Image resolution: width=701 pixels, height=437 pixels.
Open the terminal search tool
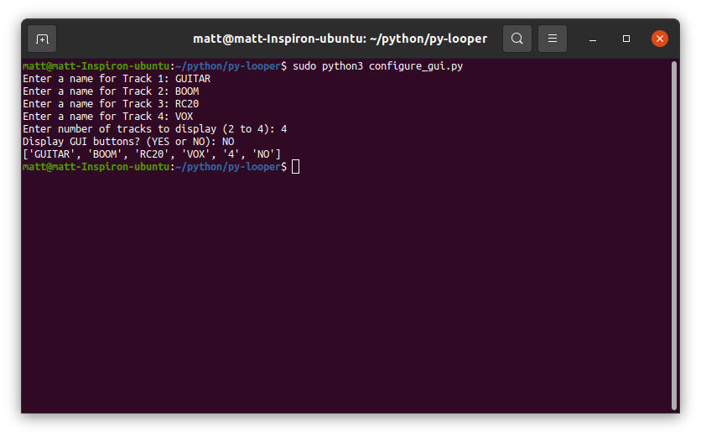click(x=517, y=39)
